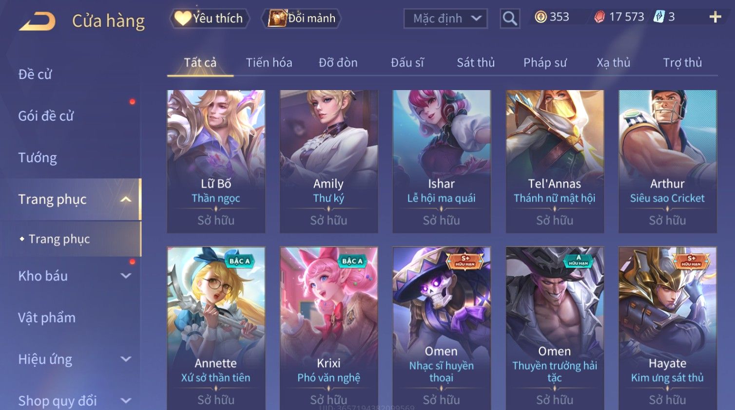Expand the Kho báu sidebar section

pyautogui.click(x=126, y=276)
